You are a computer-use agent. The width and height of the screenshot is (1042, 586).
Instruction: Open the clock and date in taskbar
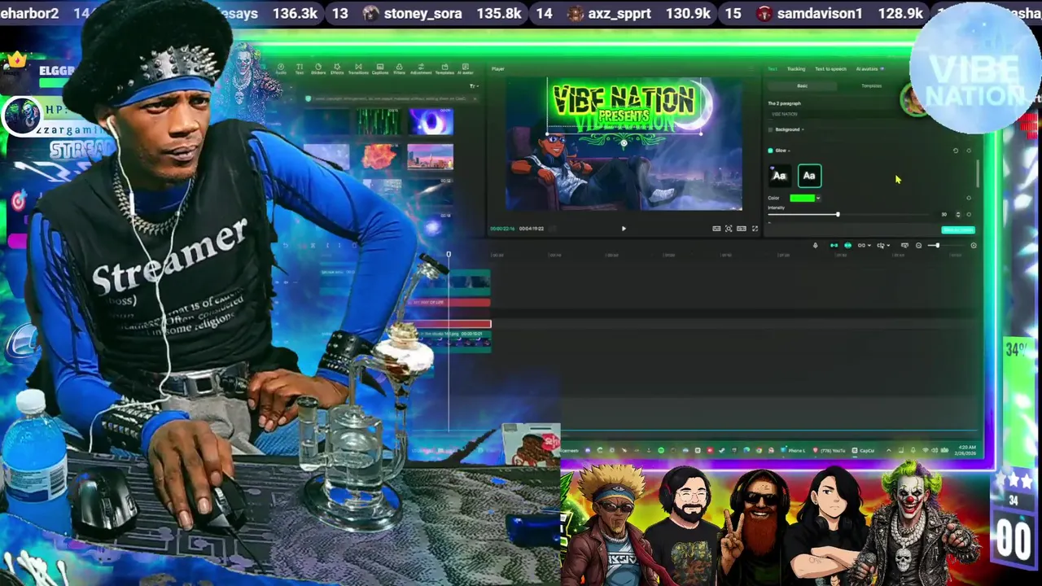[x=965, y=450]
